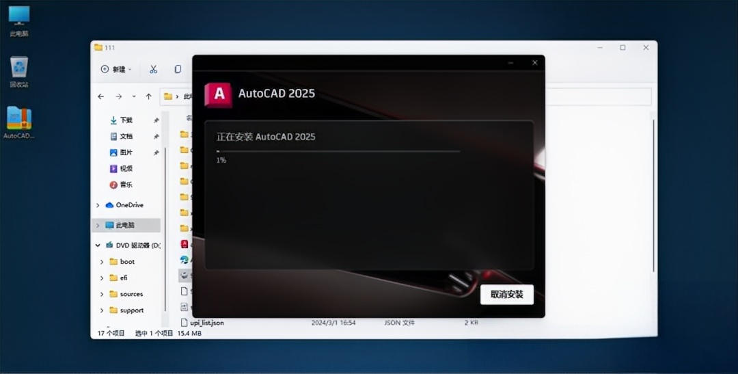Click the file list vertical scrollbar

pyautogui.click(x=653, y=196)
